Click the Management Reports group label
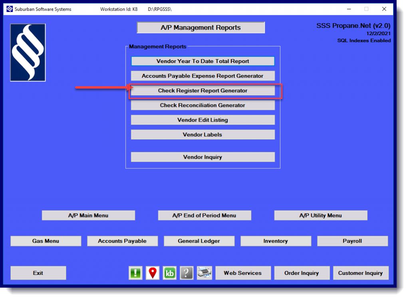This screenshot has height=300, width=409. [157, 47]
